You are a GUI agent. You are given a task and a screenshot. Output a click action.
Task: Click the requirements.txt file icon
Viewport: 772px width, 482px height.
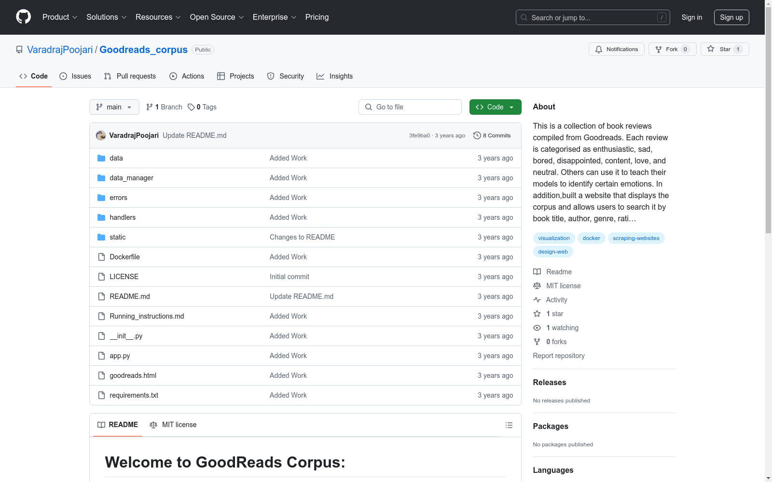[101, 395]
